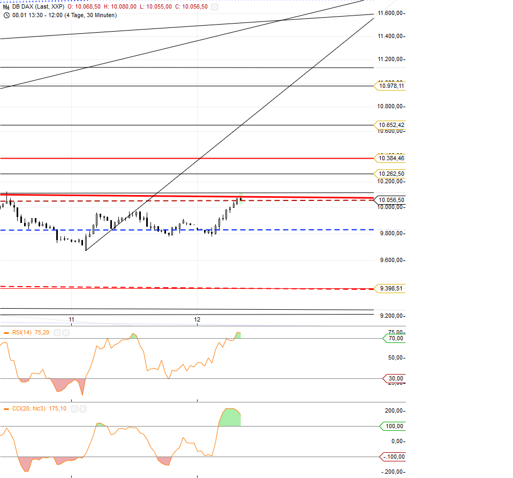This screenshot has width=513, height=478.
Task: Remove the CCI indicator via its X icon
Action: 83,408
